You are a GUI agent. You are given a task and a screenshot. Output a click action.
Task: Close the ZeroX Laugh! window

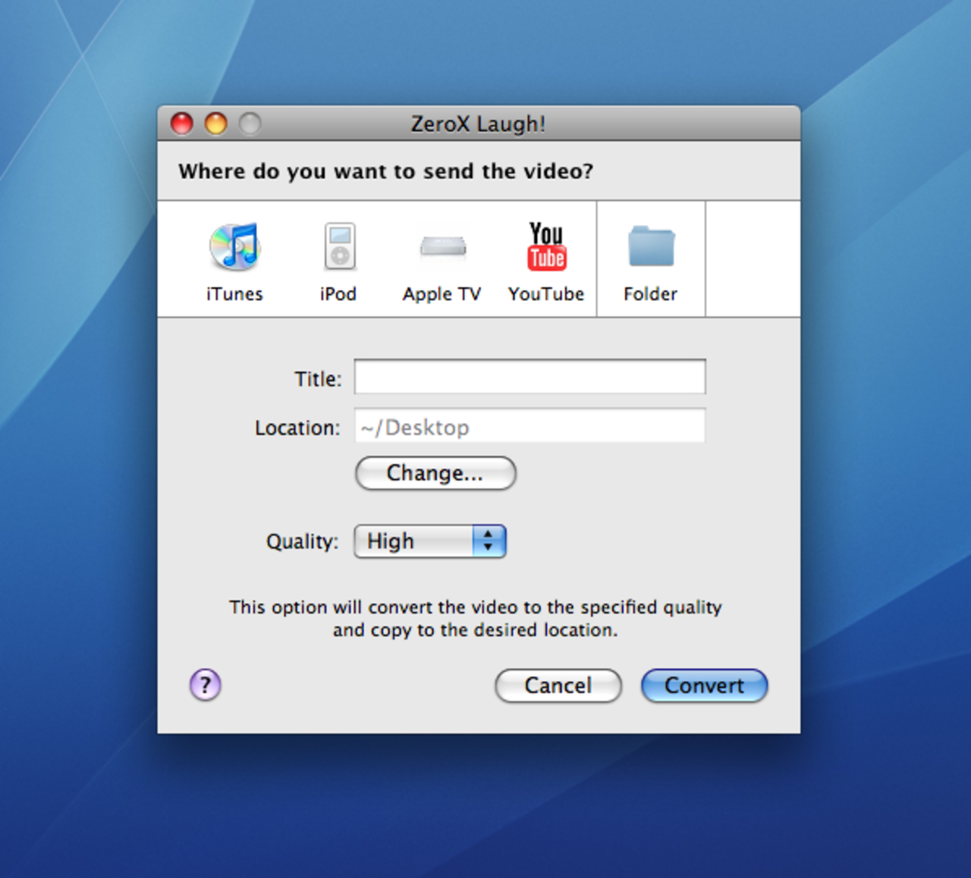[182, 123]
